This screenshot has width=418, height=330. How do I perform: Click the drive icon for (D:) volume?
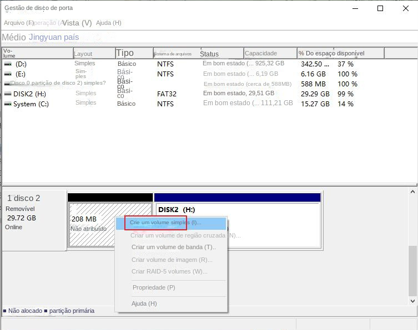click(8, 64)
